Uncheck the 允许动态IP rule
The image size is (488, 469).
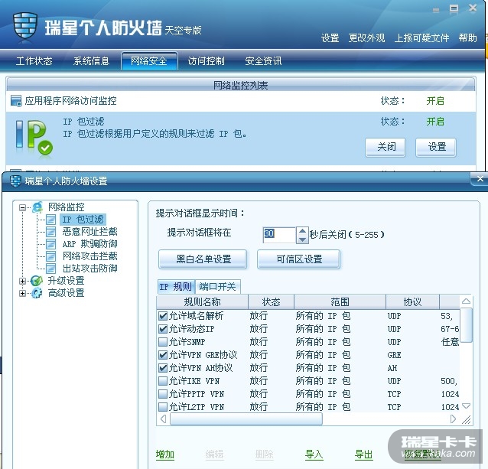[x=163, y=329]
